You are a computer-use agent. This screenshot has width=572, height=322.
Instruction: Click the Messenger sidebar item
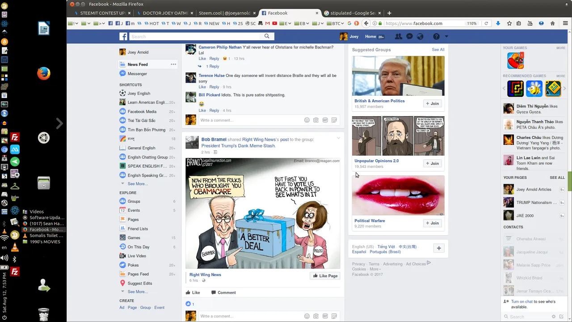pos(137,74)
